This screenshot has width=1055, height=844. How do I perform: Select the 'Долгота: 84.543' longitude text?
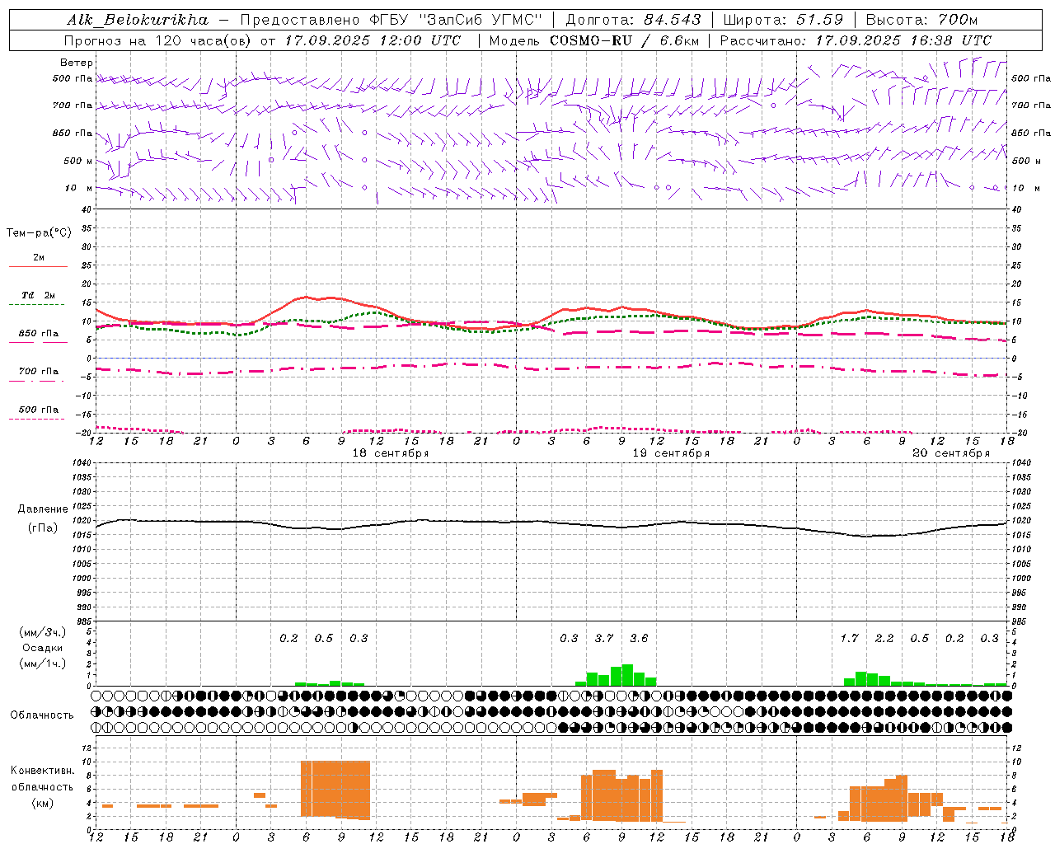(634, 20)
